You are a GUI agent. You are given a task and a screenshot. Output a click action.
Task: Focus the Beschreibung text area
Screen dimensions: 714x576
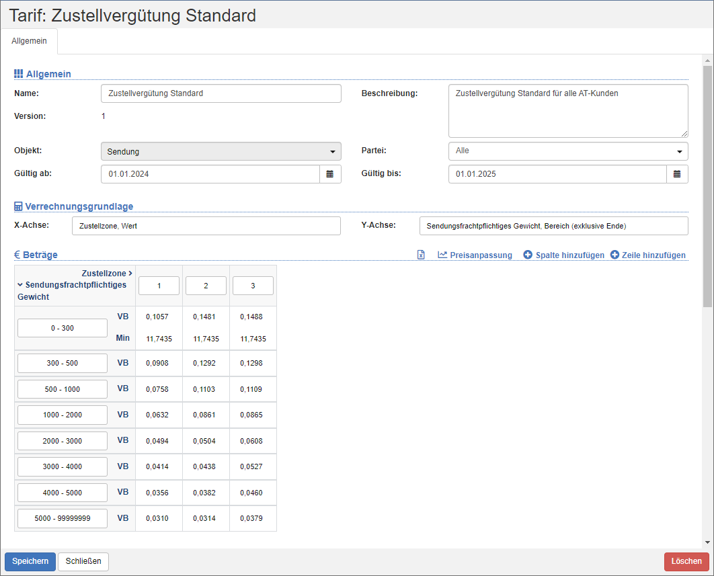pos(567,110)
